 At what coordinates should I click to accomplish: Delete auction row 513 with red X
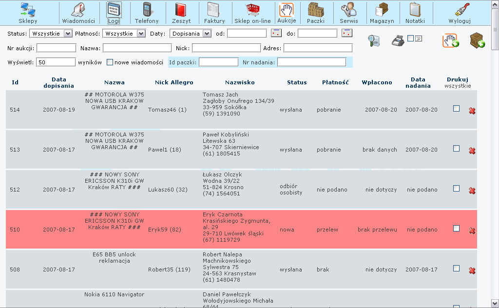pyautogui.click(x=472, y=151)
